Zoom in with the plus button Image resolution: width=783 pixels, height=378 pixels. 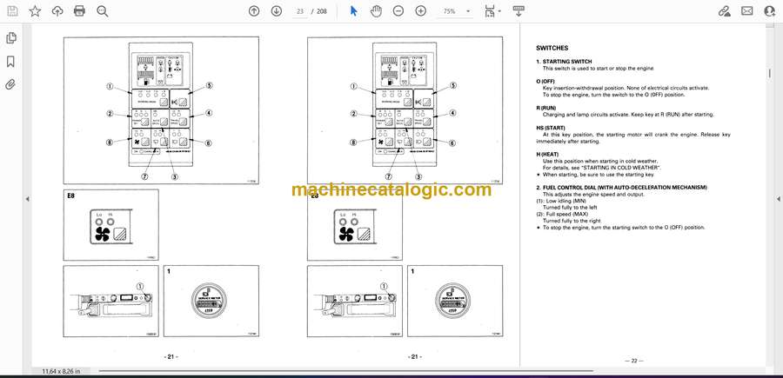click(421, 11)
